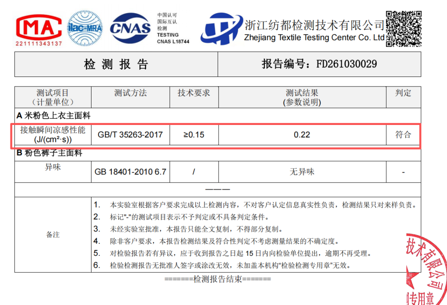This screenshot has height=305, width=447.
Task: Click the "测试结果(参数说明)" column header
Action: (303, 97)
